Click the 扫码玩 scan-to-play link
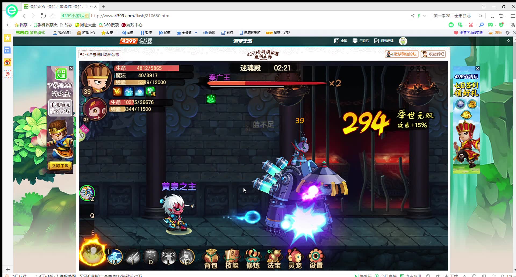The width and height of the screenshot is (516, 277). [x=361, y=41]
